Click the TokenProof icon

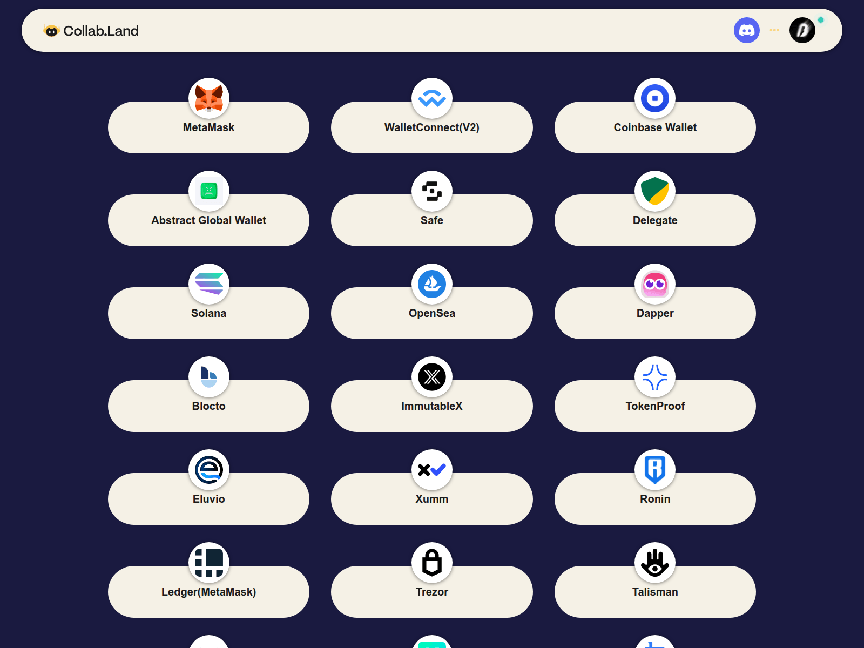pyautogui.click(x=655, y=377)
